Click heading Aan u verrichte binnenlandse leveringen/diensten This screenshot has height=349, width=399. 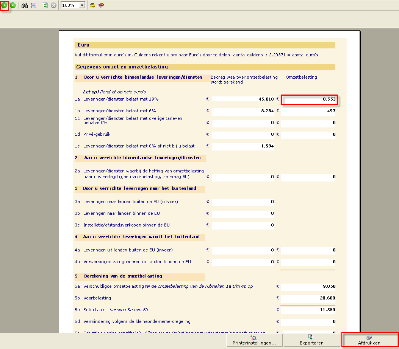coord(142,158)
